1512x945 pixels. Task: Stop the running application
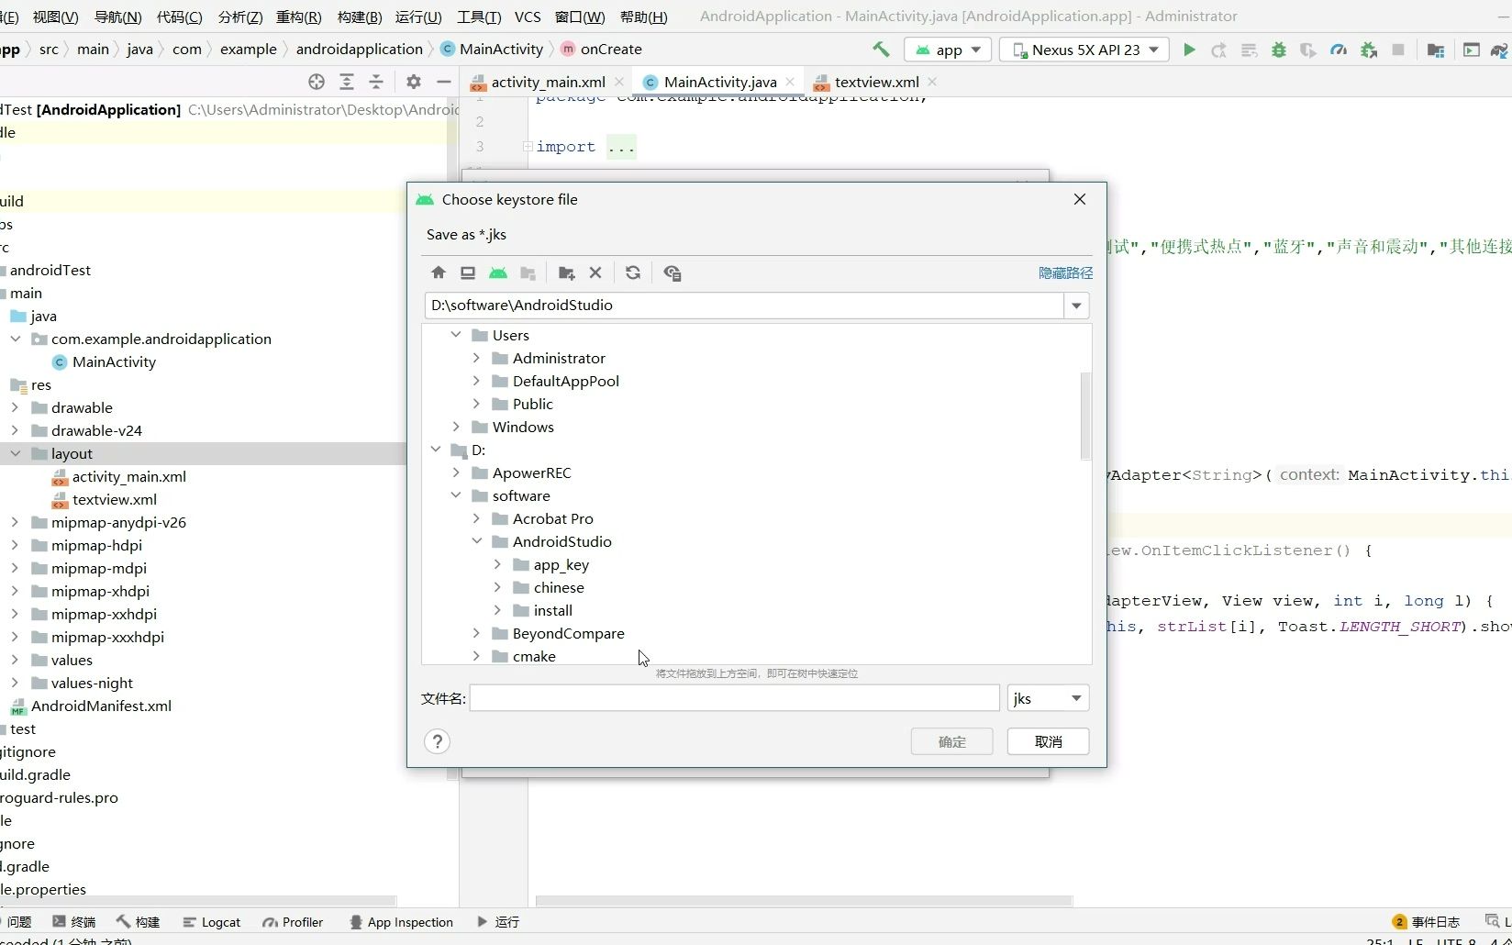[1397, 50]
